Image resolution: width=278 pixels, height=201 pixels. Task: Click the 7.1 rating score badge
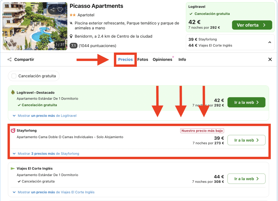click(73, 46)
